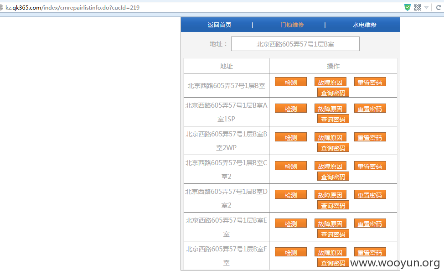The width and height of the screenshot is (444, 276).
Task: Click 重置密码 for the B室2WP row
Action: (370, 137)
